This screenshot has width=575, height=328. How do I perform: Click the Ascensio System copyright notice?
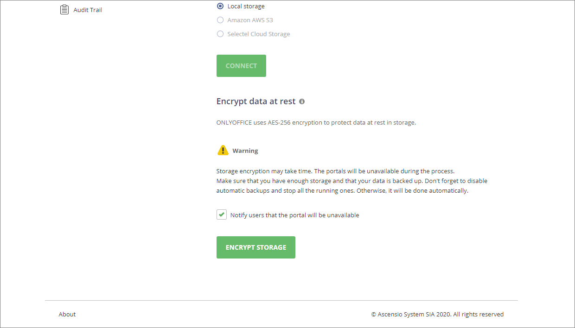(x=437, y=314)
